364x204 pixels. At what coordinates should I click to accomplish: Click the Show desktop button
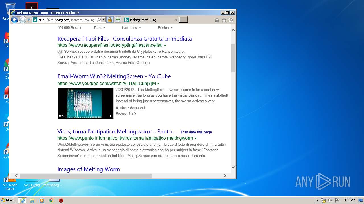[x=361, y=200]
